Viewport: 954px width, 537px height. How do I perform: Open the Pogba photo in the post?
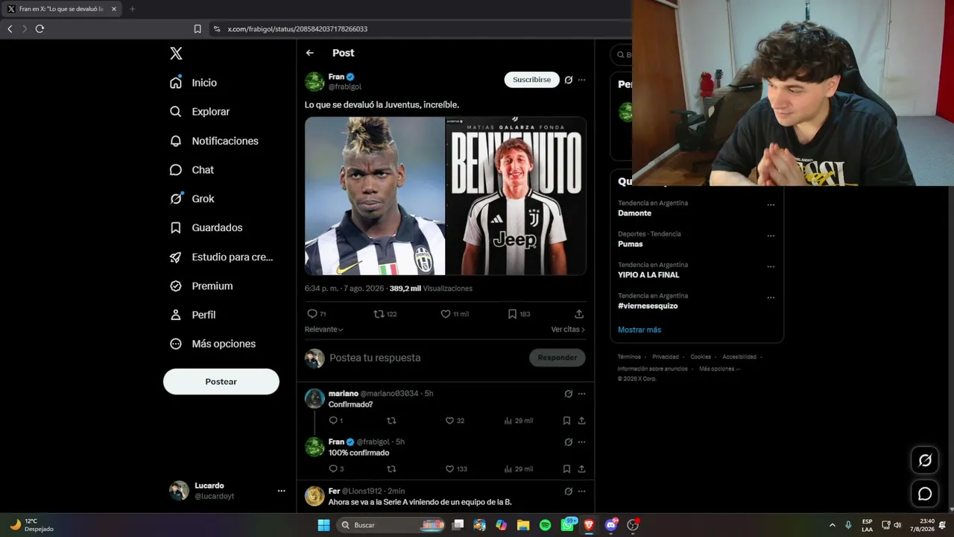375,196
